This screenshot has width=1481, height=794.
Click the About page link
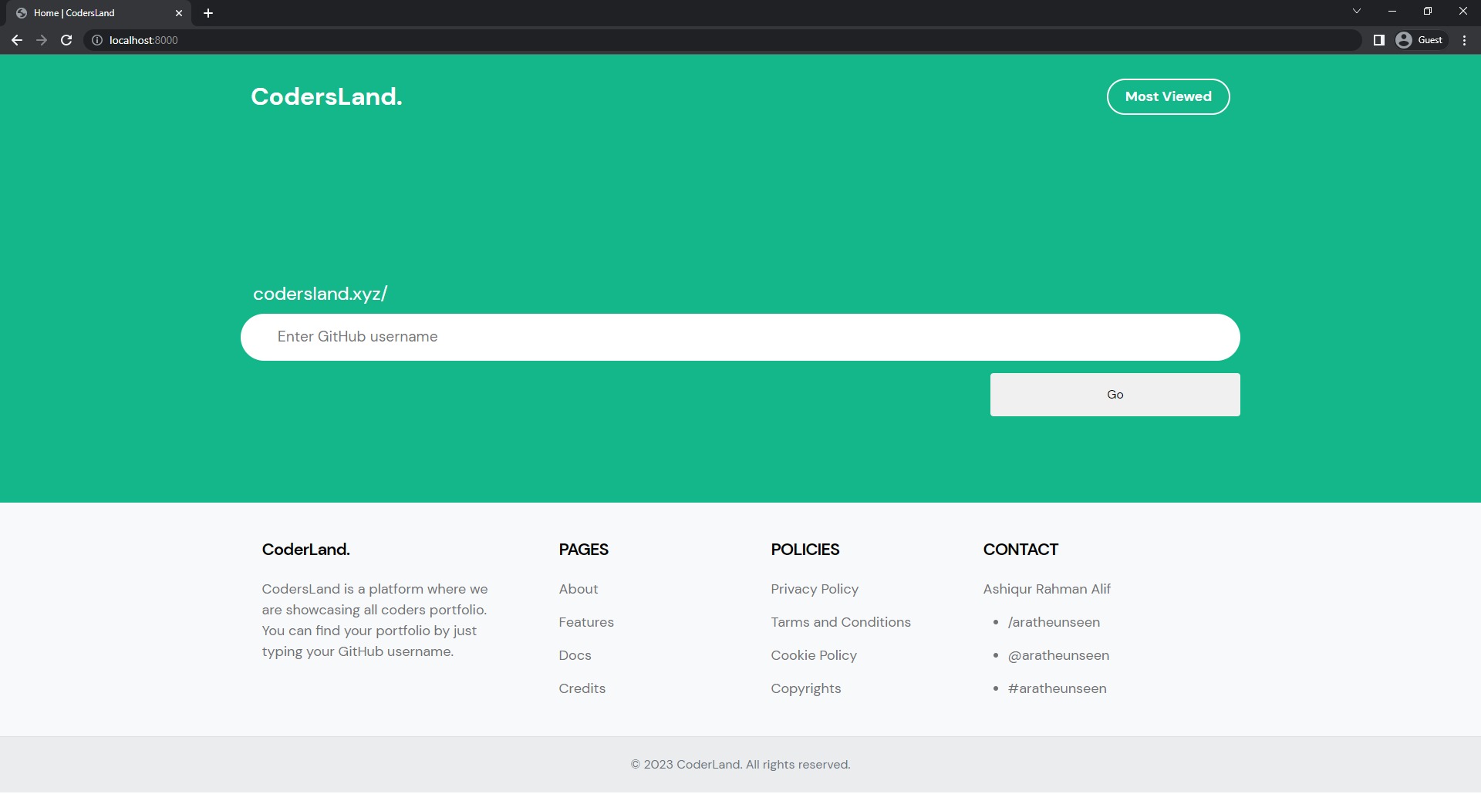(x=578, y=589)
